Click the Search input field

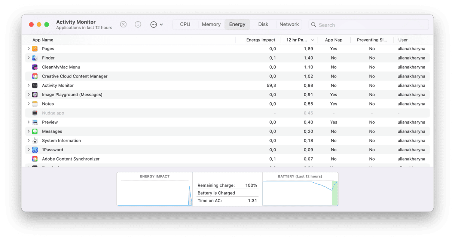coord(369,25)
